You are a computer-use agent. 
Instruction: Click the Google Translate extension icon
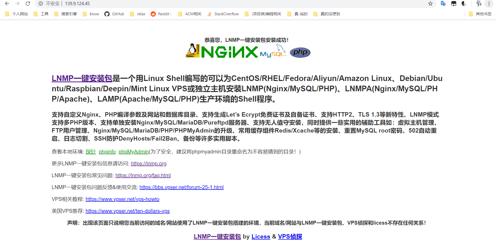point(443,4)
